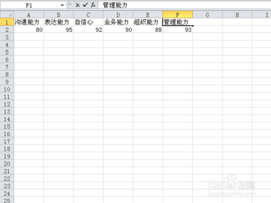Click the cell with value 80
The image size is (271, 203).
click(29, 30)
